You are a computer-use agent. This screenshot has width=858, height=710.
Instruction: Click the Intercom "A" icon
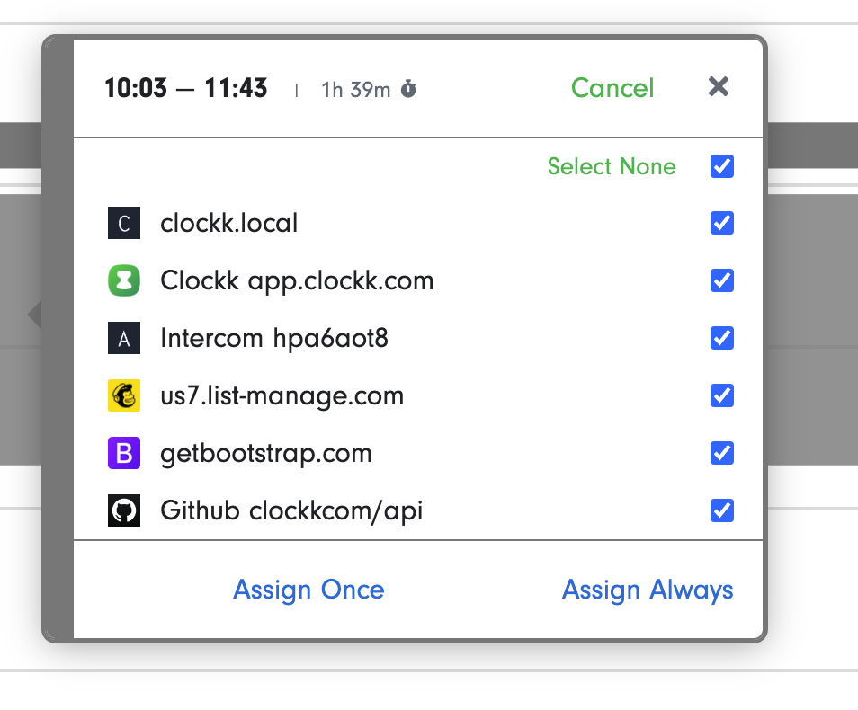click(x=124, y=338)
